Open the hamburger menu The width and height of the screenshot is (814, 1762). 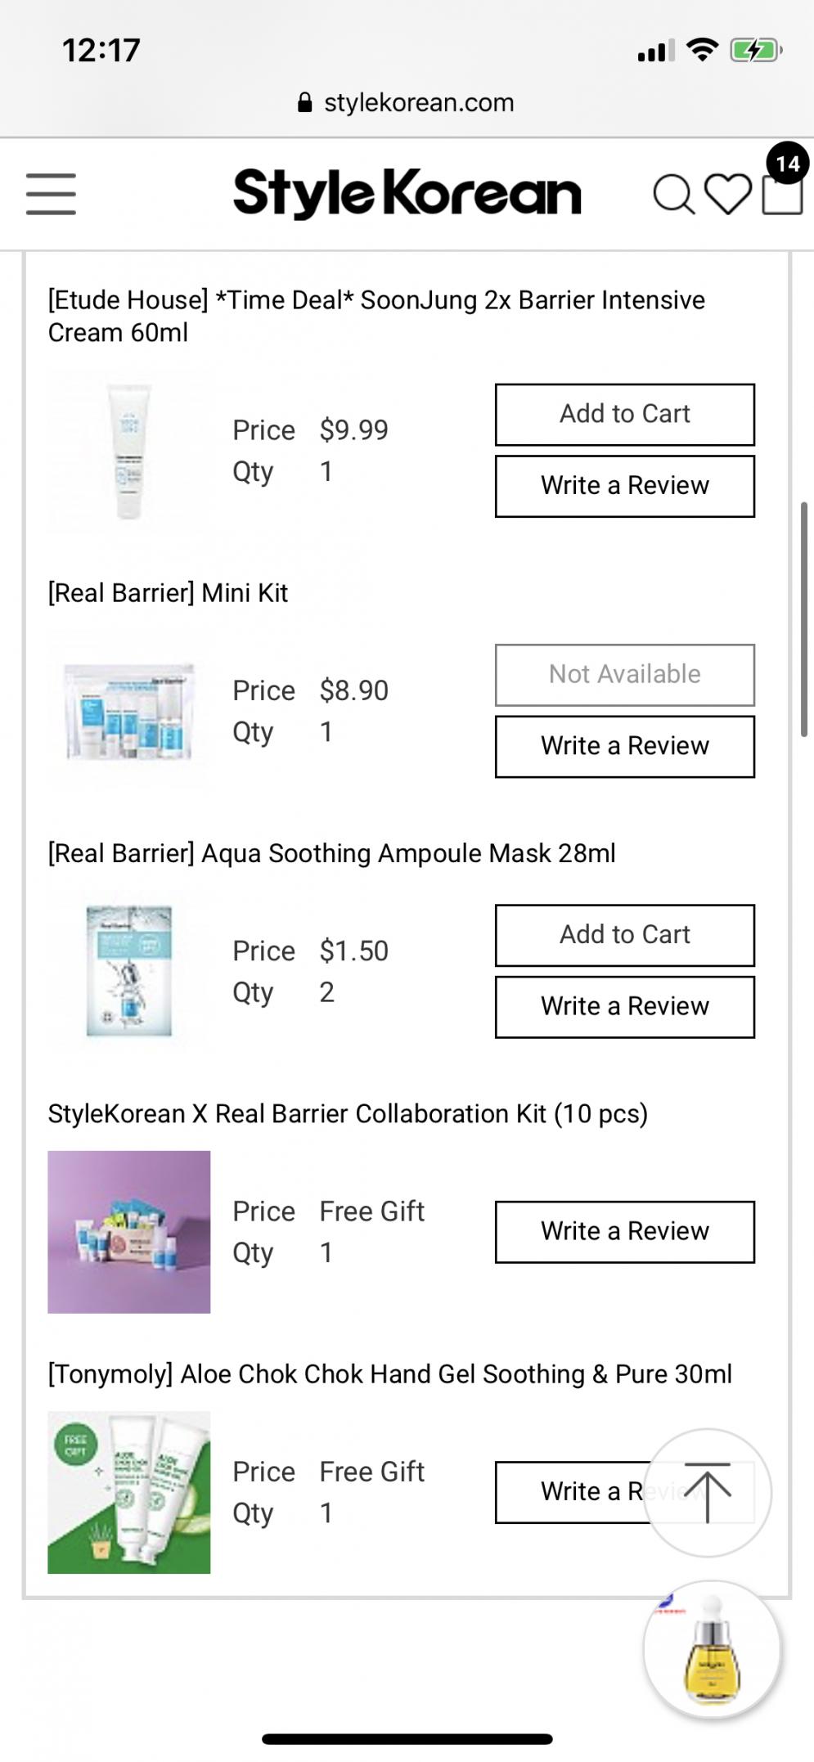(x=51, y=194)
